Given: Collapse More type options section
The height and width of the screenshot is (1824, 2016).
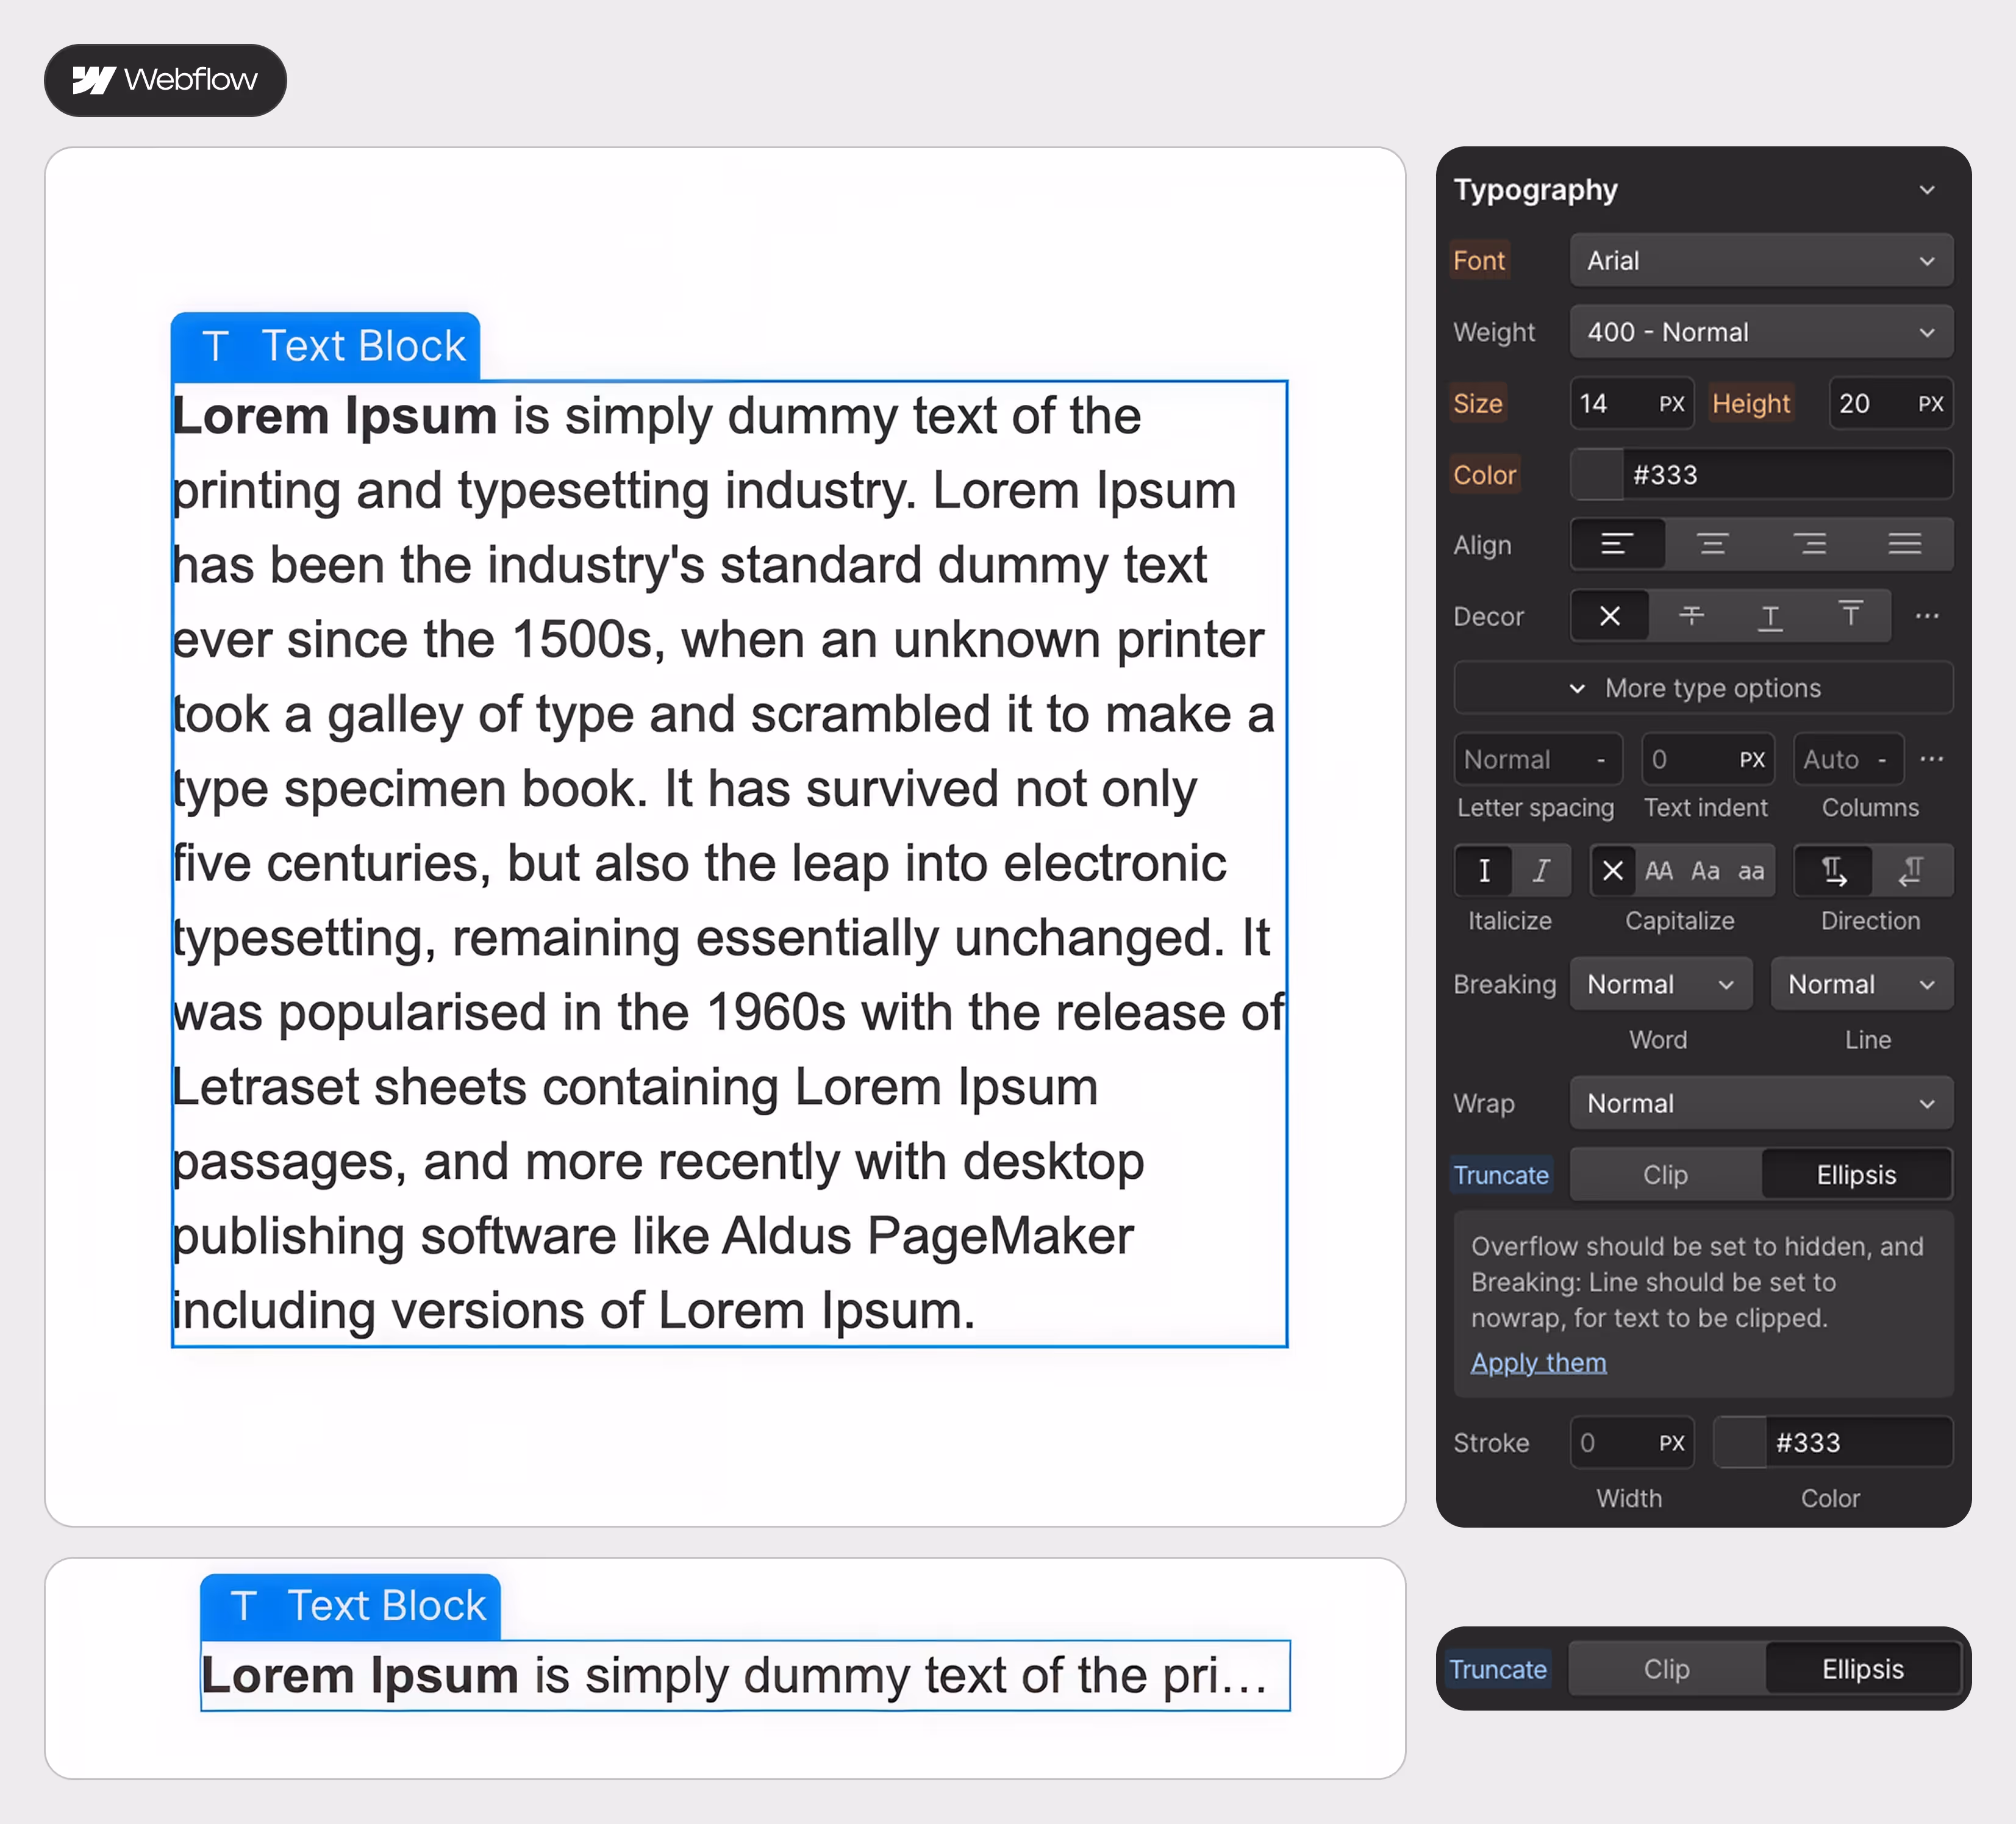Looking at the screenshot, I should tap(1702, 688).
